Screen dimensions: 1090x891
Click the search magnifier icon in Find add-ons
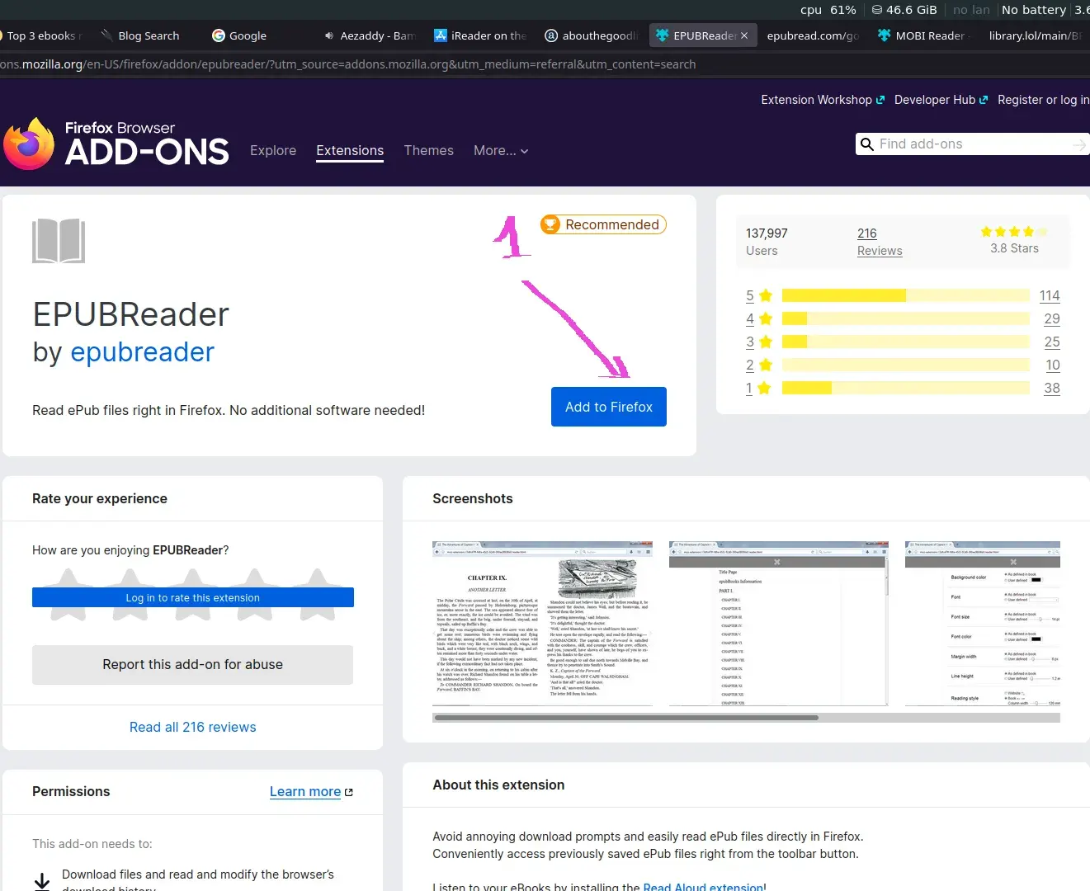[x=866, y=144]
